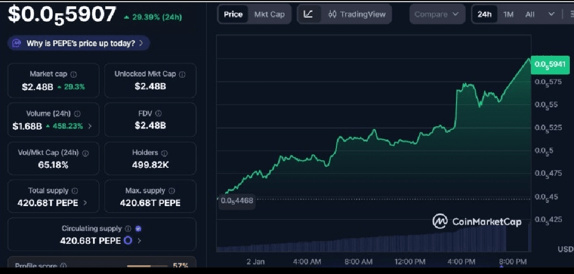Select the 24h time range
The image size is (574, 274).
click(x=484, y=14)
